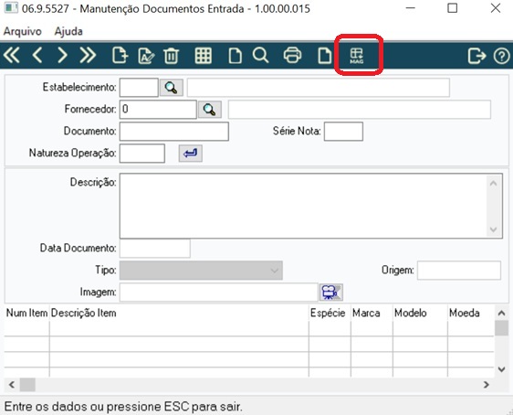This screenshot has width=513, height=415.
Task: Expand the Tipo dropdown
Action: click(274, 271)
